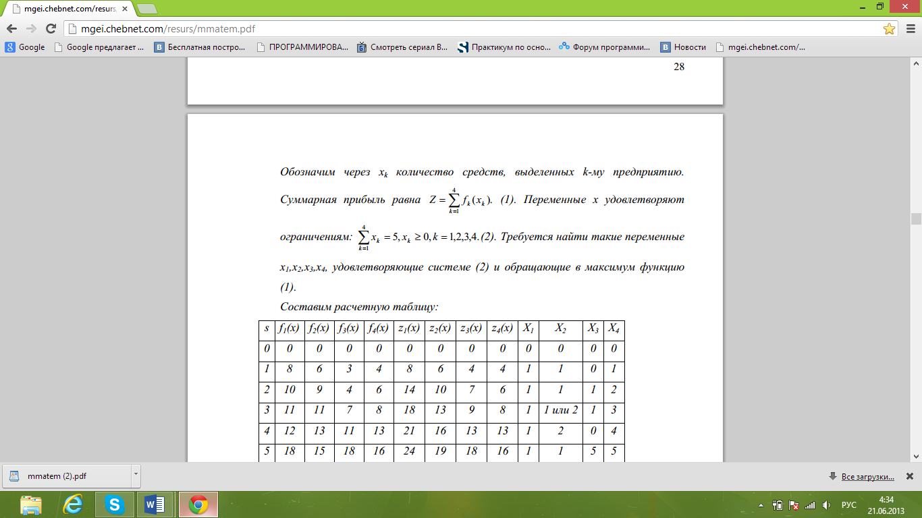922x518 pixels.
Task: Click the f2(x) column header
Action: coord(319,329)
